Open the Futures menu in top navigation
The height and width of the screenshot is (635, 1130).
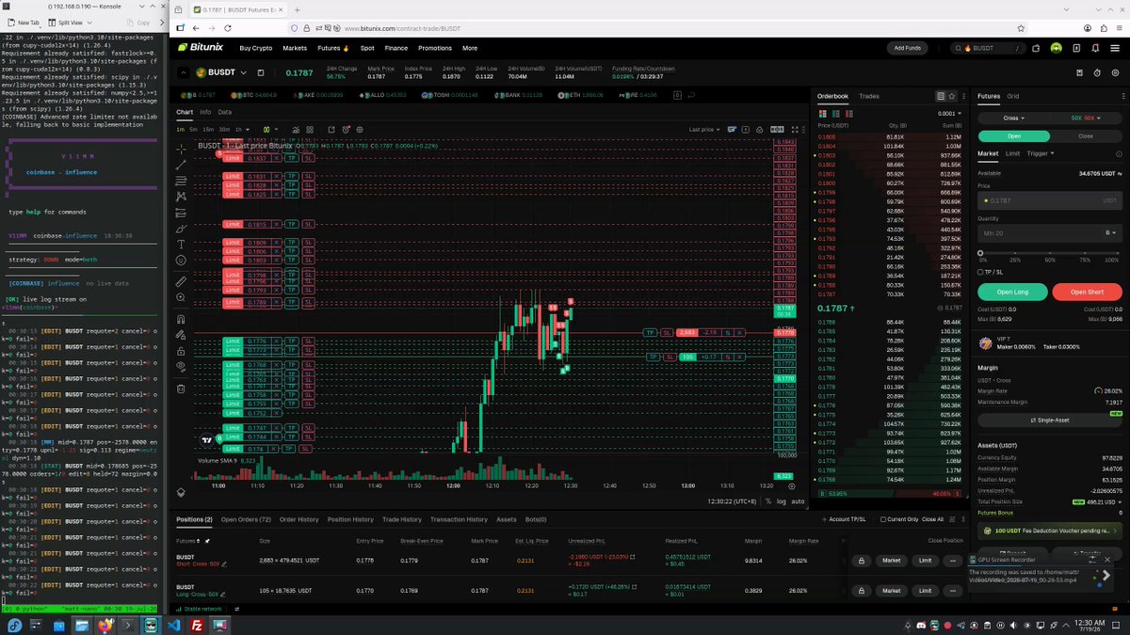click(332, 48)
